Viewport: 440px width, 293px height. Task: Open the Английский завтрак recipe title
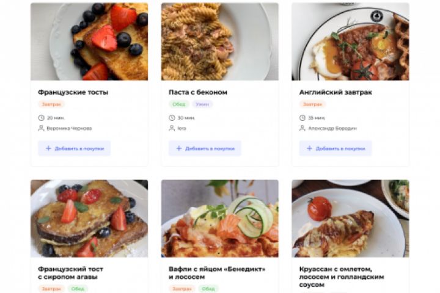[x=335, y=92]
